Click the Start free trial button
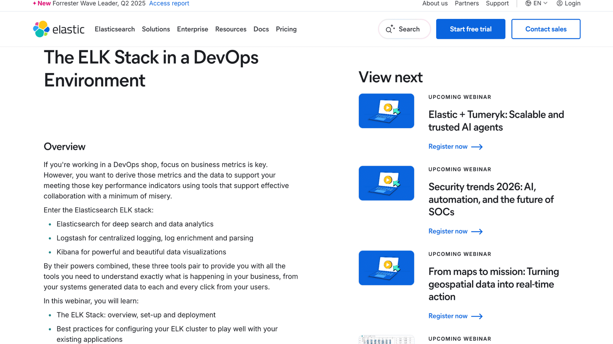 (470, 29)
